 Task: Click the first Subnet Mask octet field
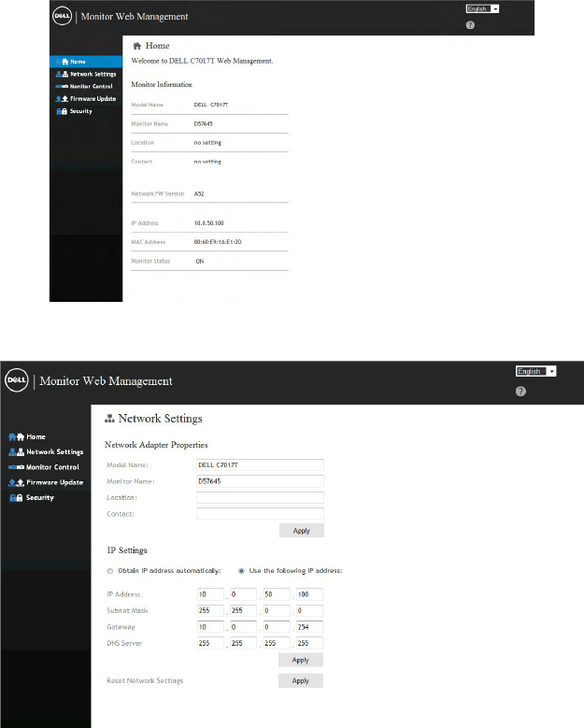(211, 611)
